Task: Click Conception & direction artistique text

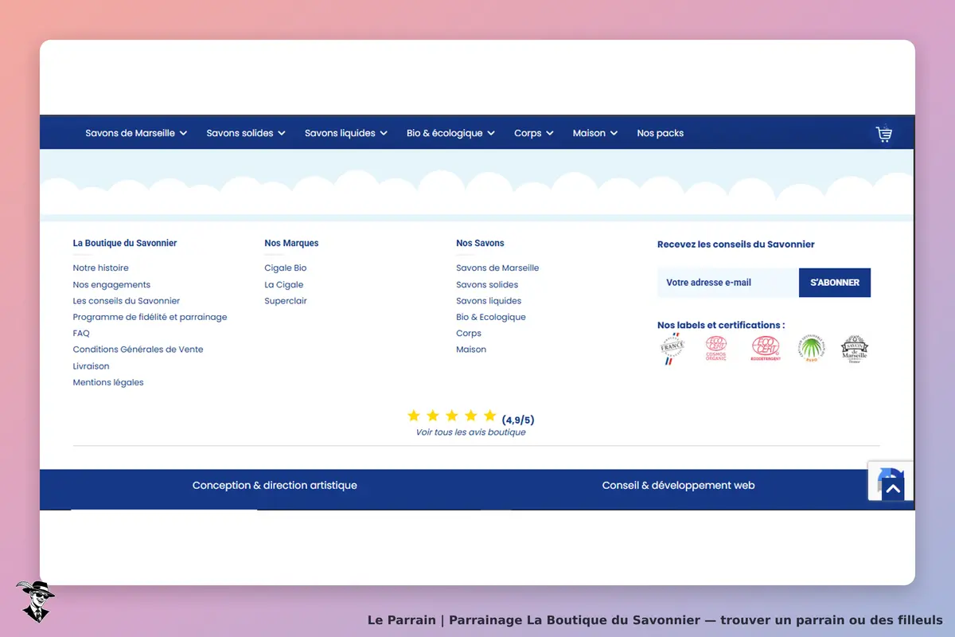Action: tap(275, 485)
